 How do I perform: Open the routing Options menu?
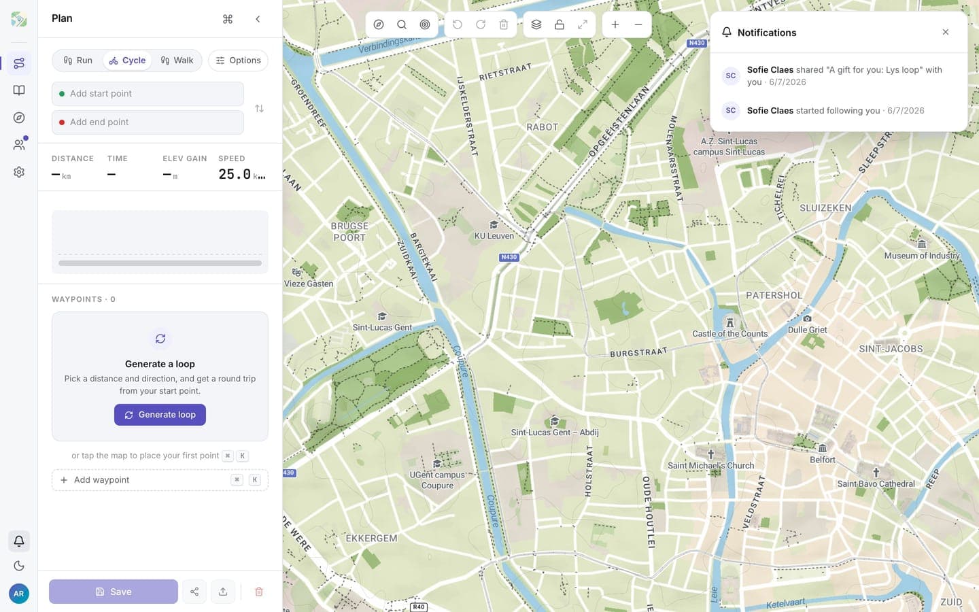239,61
